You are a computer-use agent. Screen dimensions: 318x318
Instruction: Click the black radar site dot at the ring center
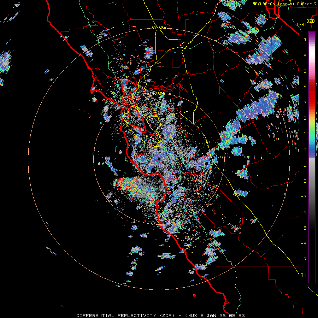(x=159, y=159)
